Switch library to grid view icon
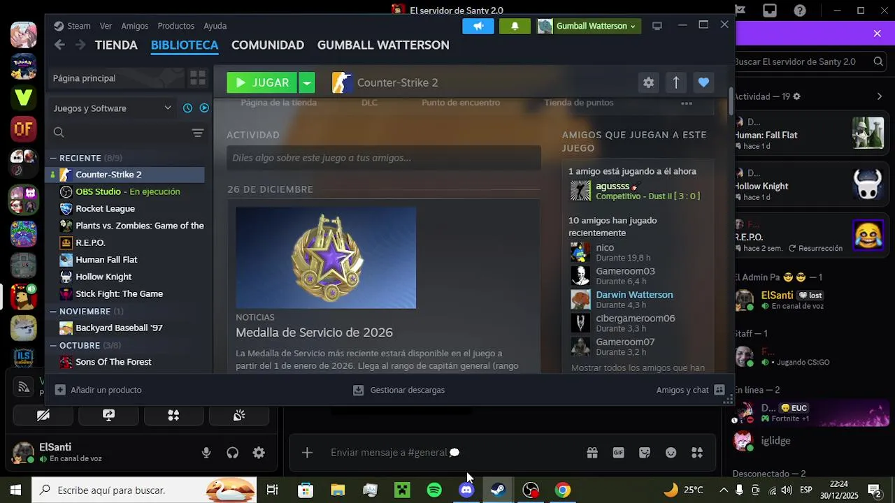 point(198,78)
